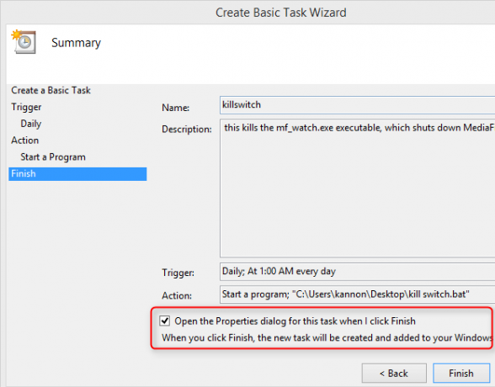The width and height of the screenshot is (495, 387).
Task: Click the Summary heading text
Action: [x=76, y=43]
